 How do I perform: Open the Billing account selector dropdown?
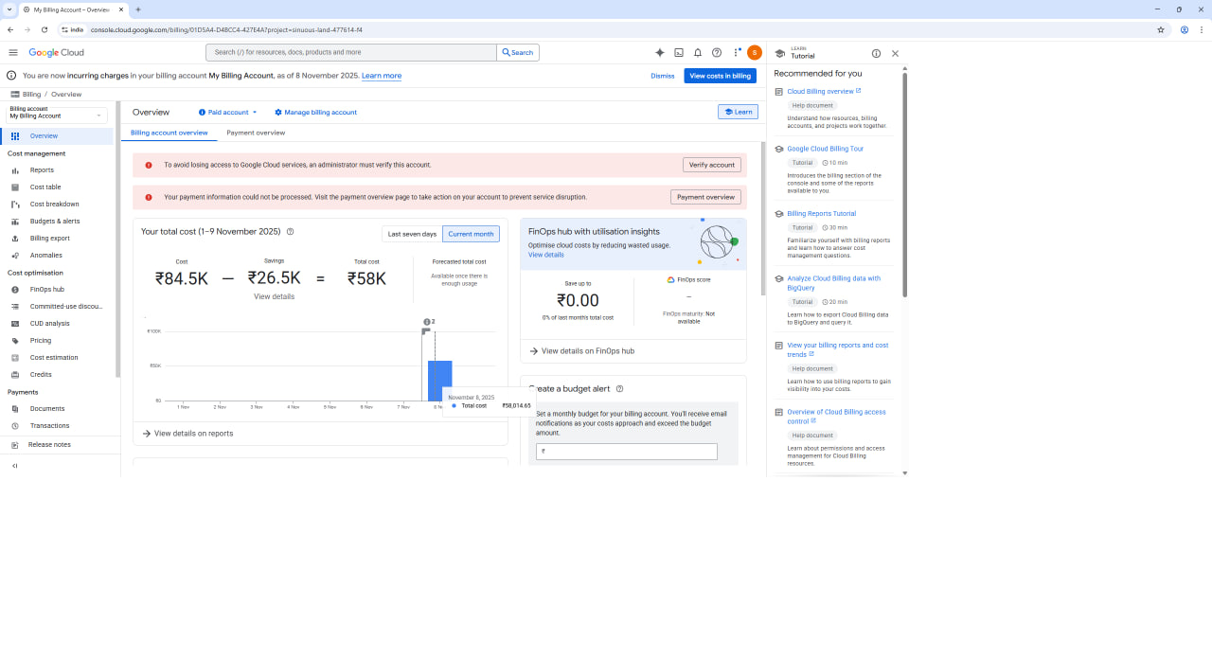coord(58,115)
